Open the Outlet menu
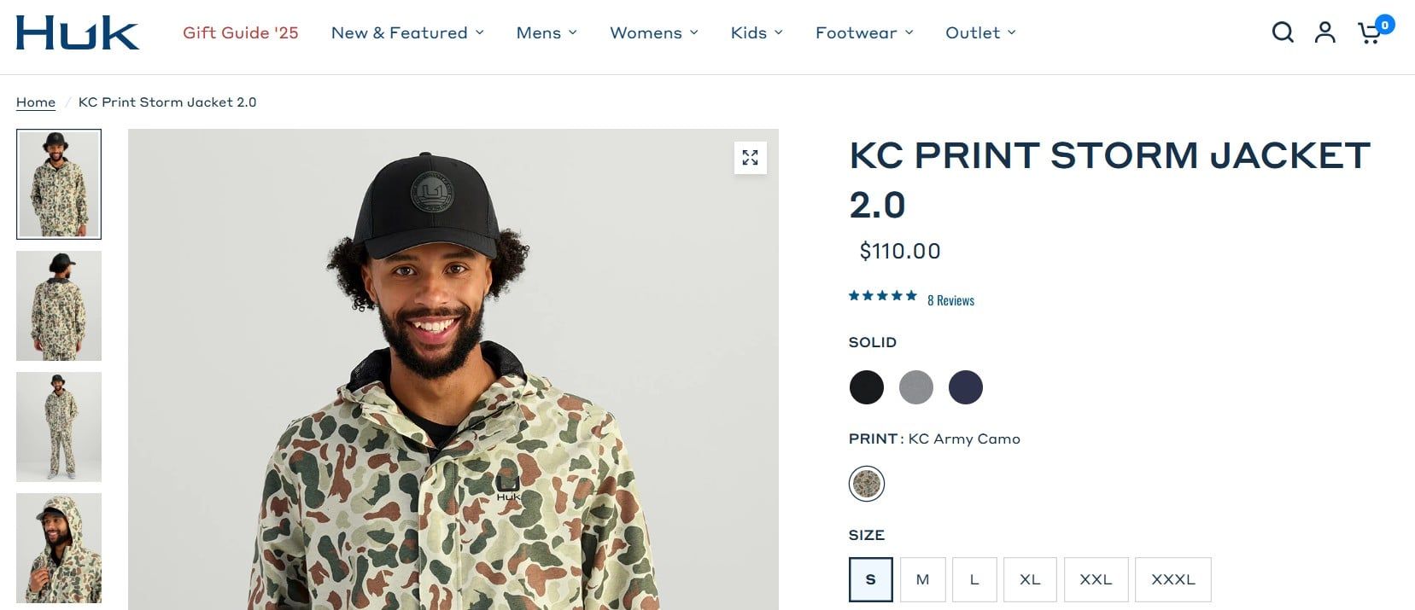Viewport: 1415px width, 610px height. click(980, 32)
